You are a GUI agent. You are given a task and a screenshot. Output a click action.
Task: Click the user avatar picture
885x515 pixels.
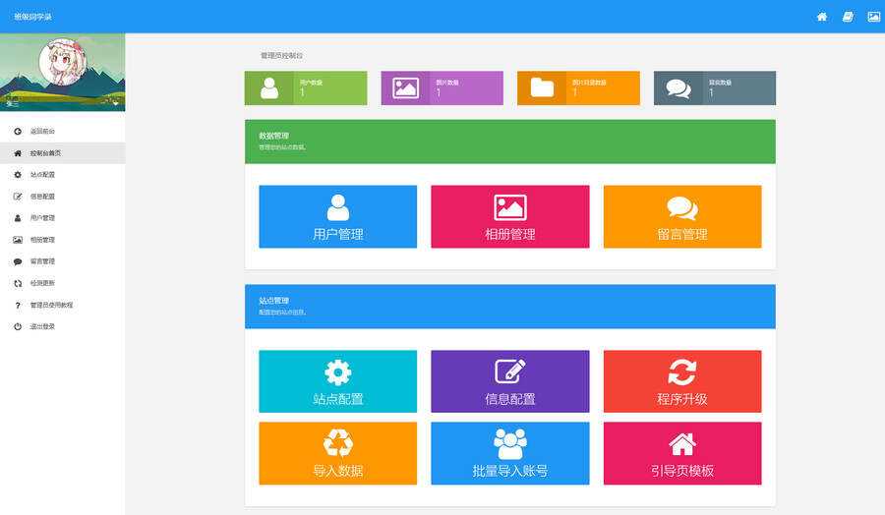pos(62,62)
